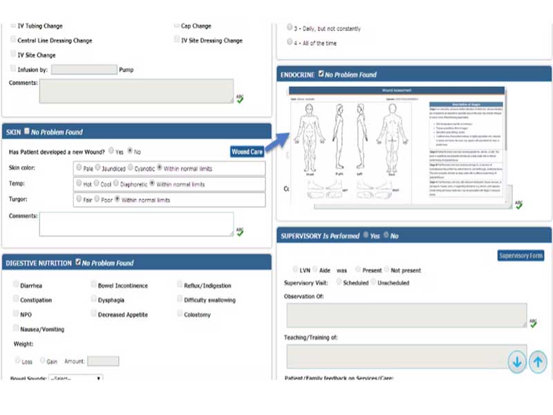This screenshot has height=415, width=553.
Task: Click spell check icon beside Skin Comments box
Action: 240,232
